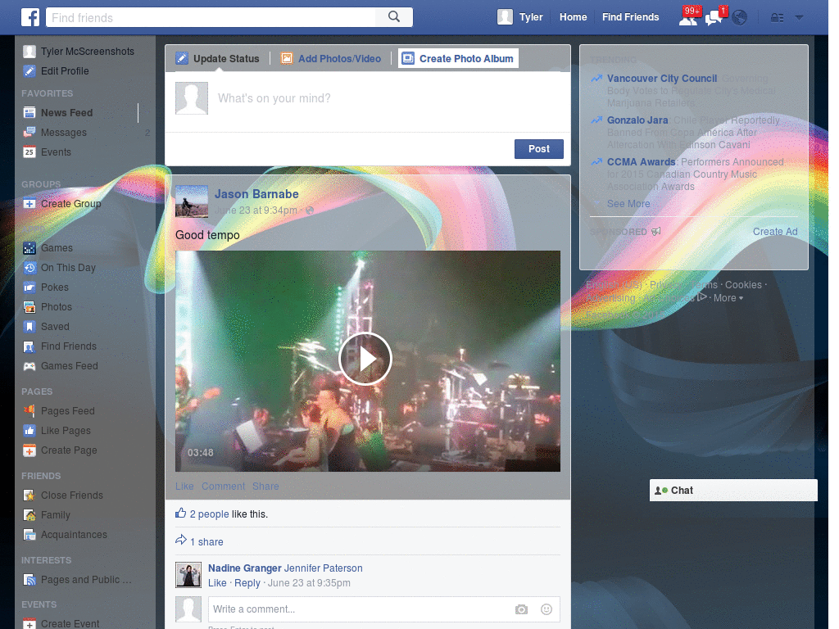
Task: Like Nadine Granger's comment
Action: coord(216,583)
